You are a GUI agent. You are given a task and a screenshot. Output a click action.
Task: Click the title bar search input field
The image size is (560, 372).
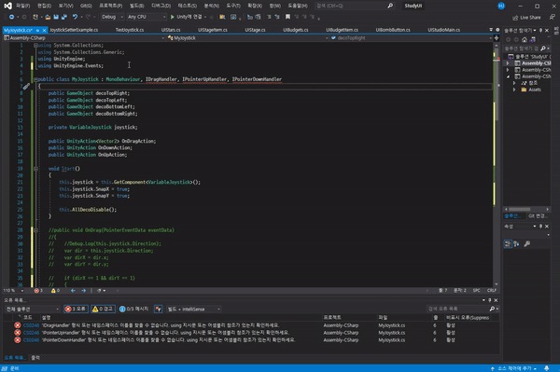click(355, 6)
